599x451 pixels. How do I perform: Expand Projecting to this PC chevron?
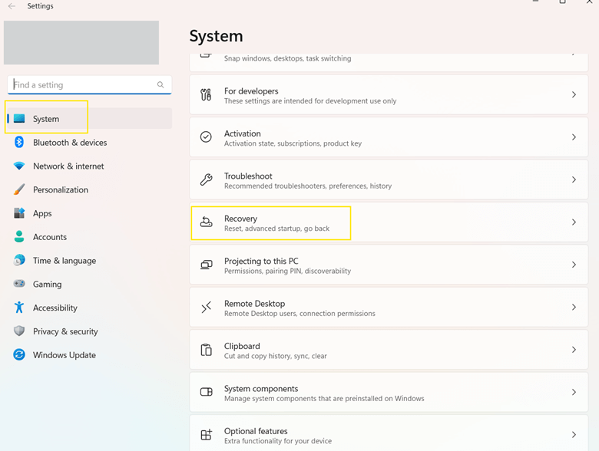574,265
